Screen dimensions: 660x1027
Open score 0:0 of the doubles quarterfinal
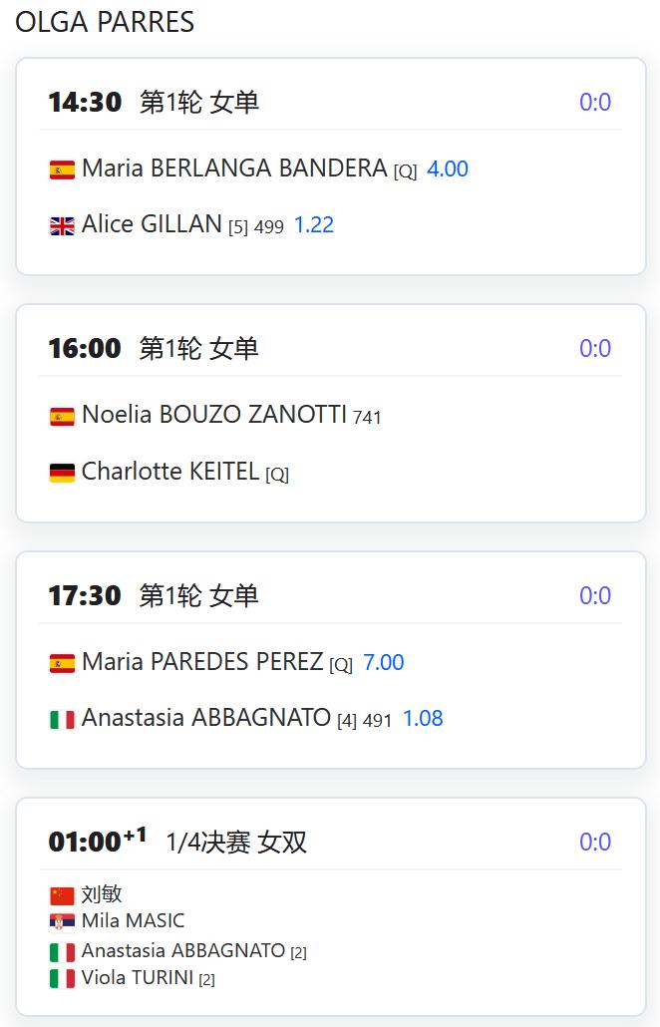[595, 842]
